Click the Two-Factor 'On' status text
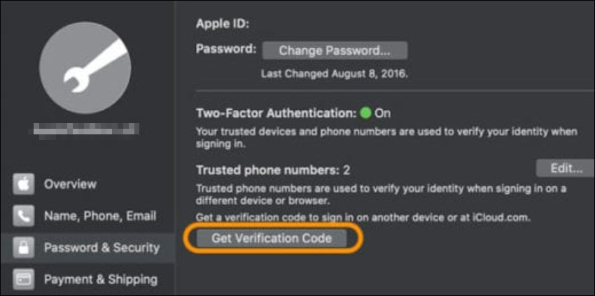The height and width of the screenshot is (296, 595). [383, 113]
